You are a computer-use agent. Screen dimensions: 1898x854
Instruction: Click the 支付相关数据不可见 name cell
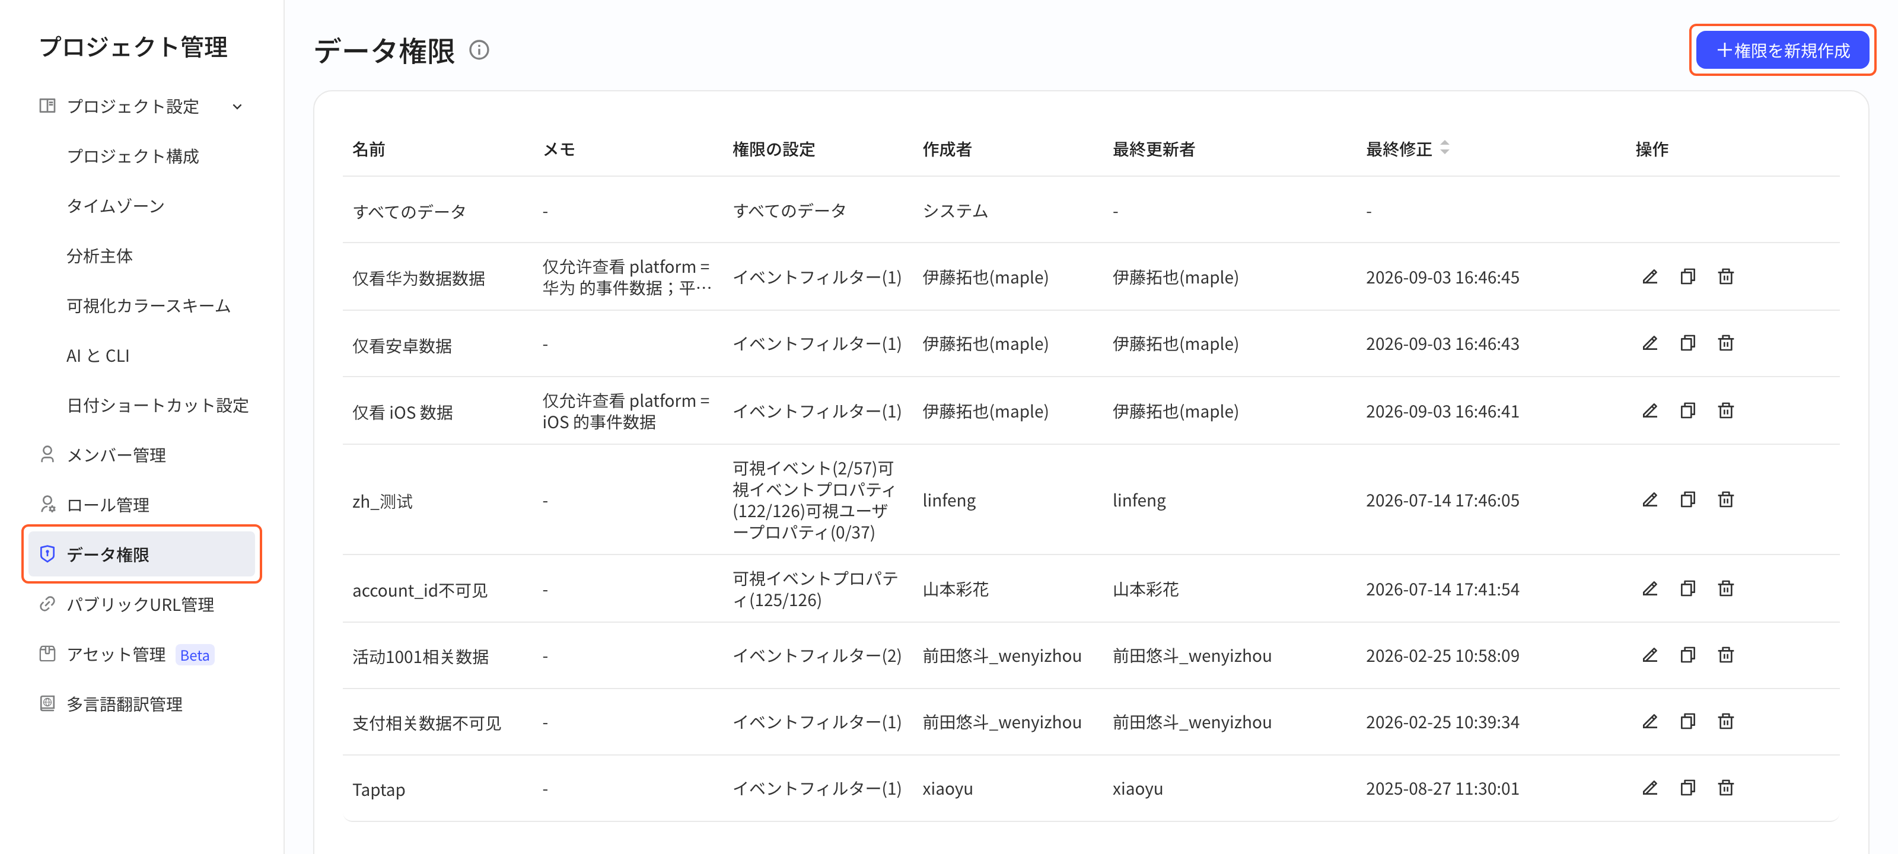[426, 723]
